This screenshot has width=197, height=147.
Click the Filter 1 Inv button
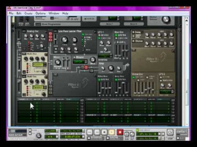click(56, 49)
